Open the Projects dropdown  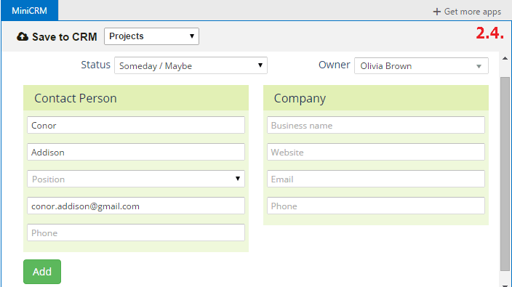(151, 36)
